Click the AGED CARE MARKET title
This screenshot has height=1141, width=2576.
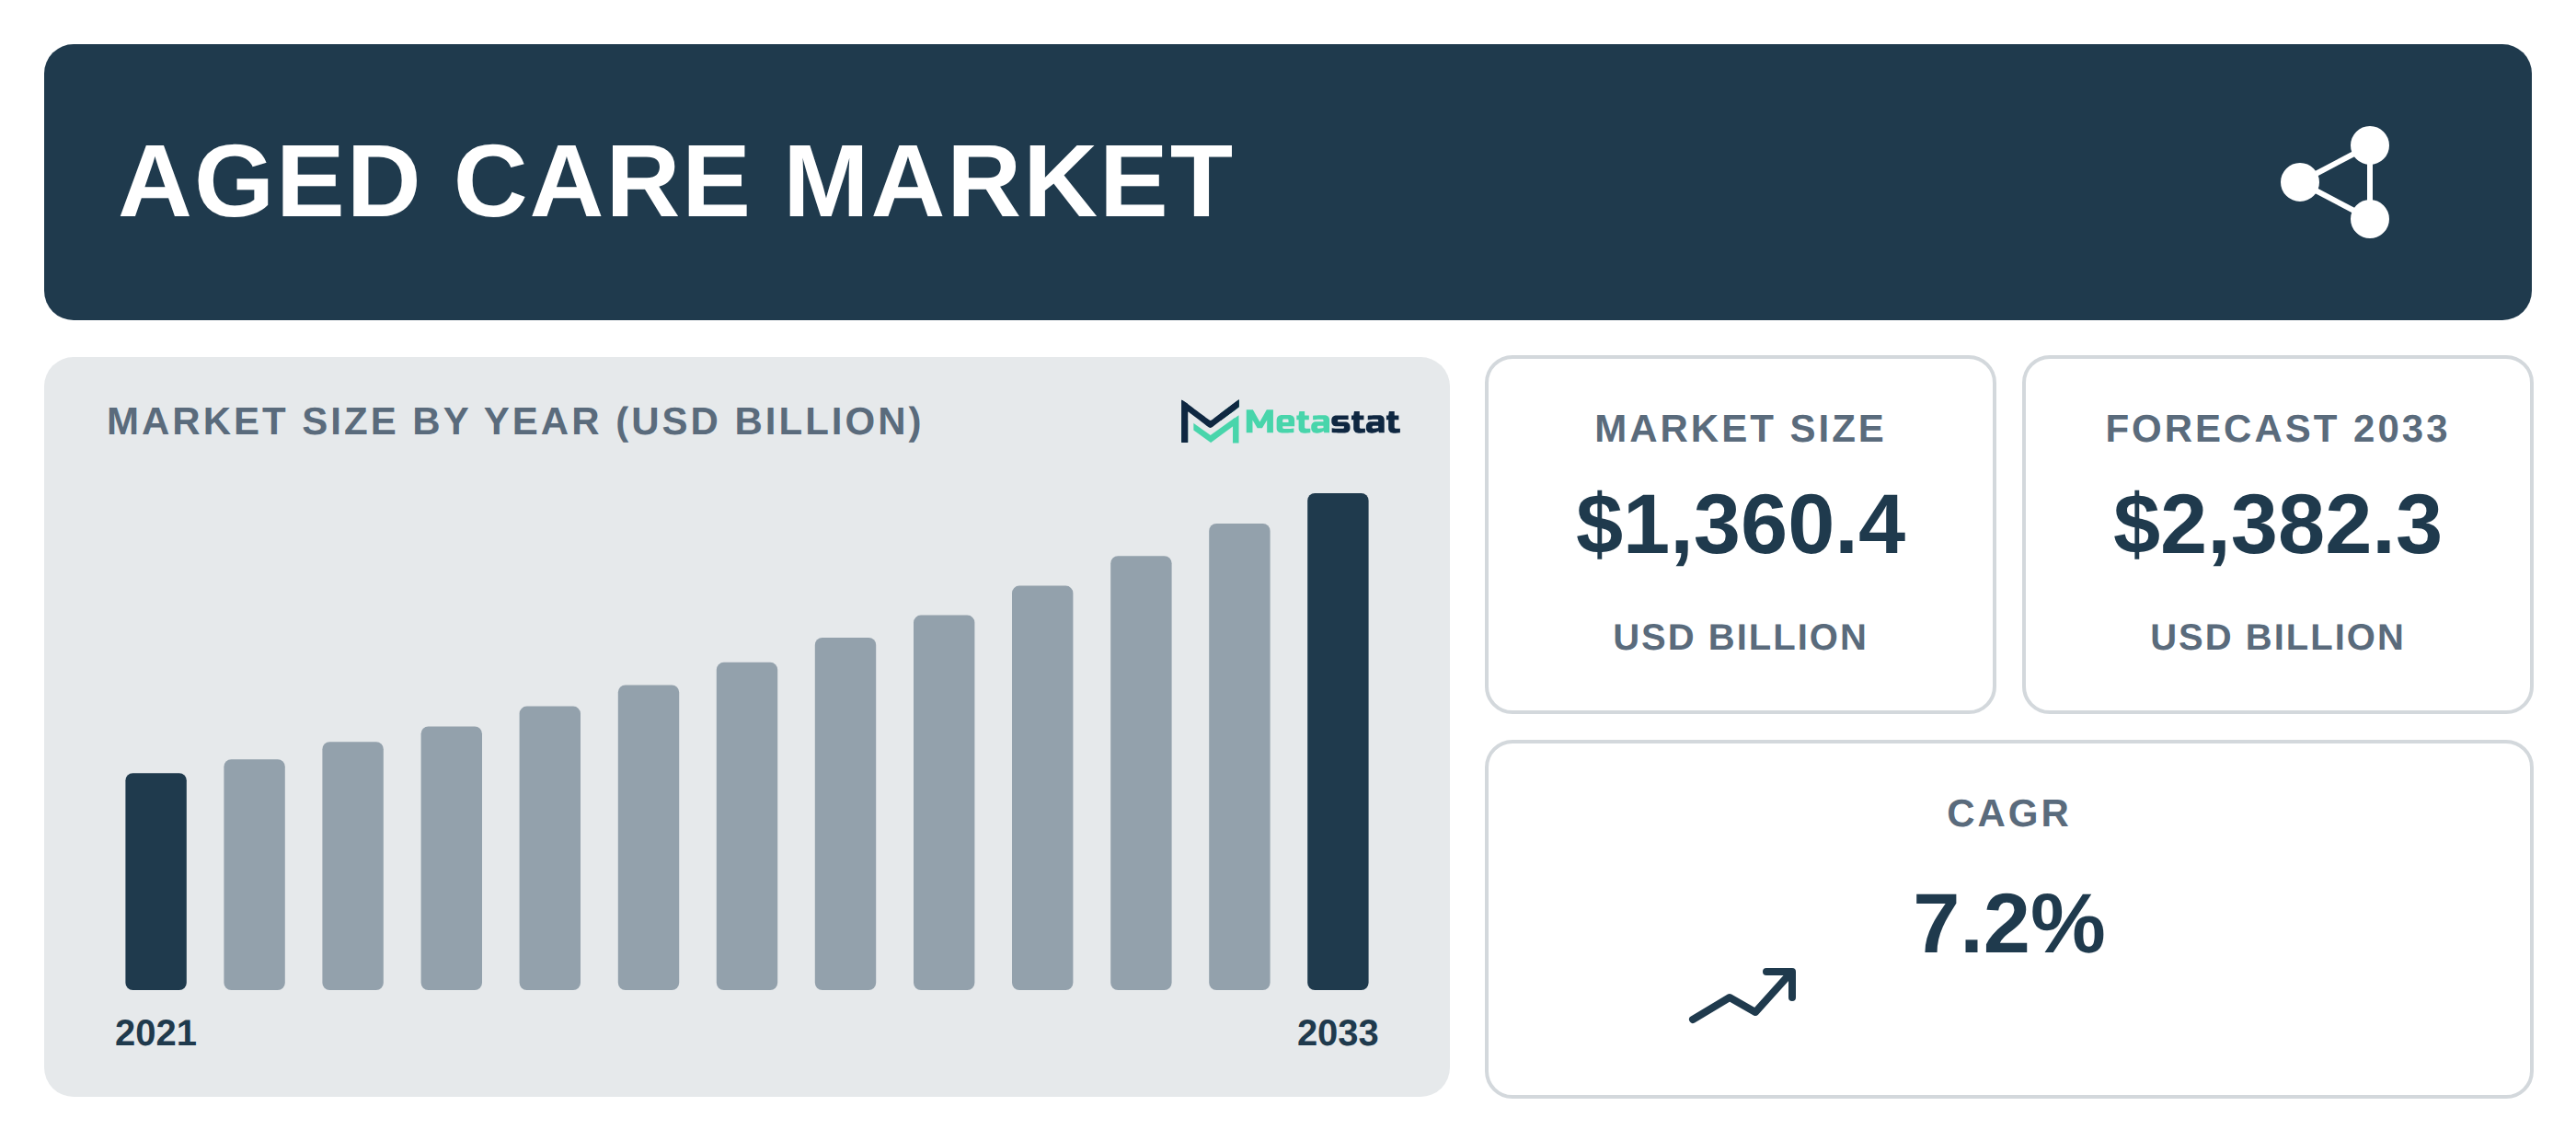676,182
